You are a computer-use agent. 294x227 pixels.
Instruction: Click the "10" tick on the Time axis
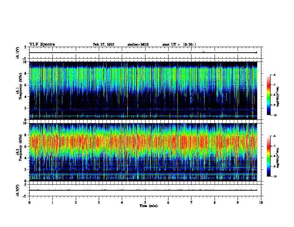[261, 203]
